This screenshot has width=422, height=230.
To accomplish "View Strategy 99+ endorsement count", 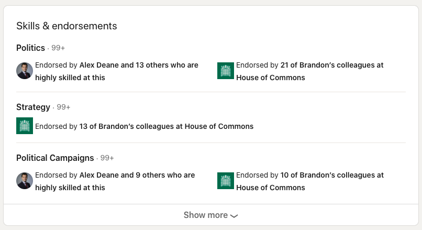I will pos(63,107).
